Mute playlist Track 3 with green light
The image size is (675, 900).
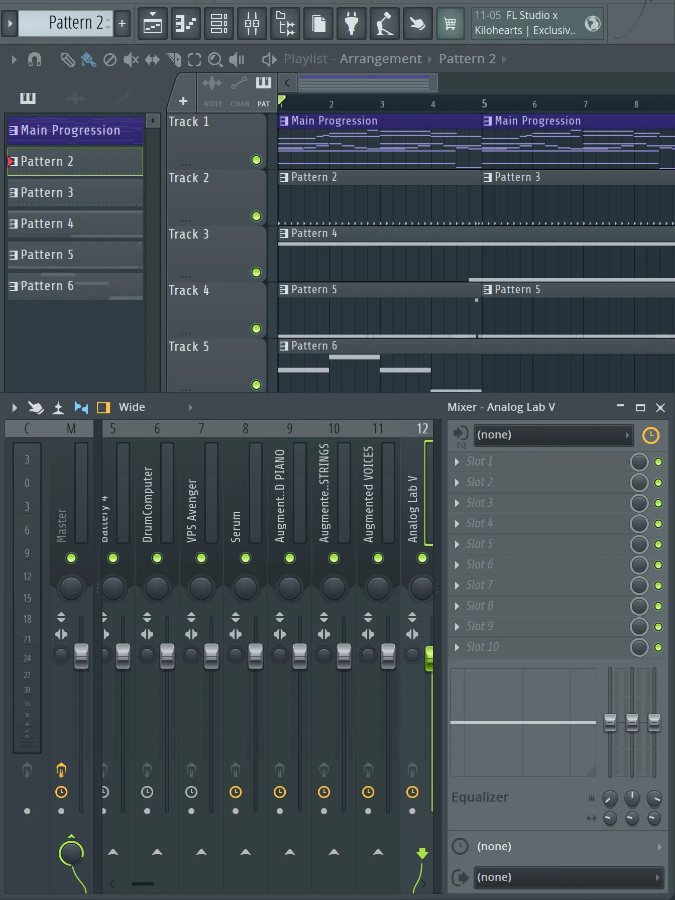point(256,272)
